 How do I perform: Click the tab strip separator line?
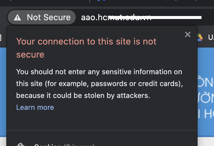(90, 1)
